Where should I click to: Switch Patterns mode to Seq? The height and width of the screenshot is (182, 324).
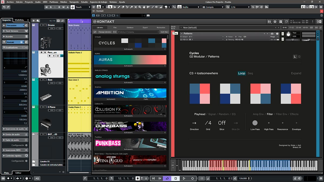tap(250, 73)
